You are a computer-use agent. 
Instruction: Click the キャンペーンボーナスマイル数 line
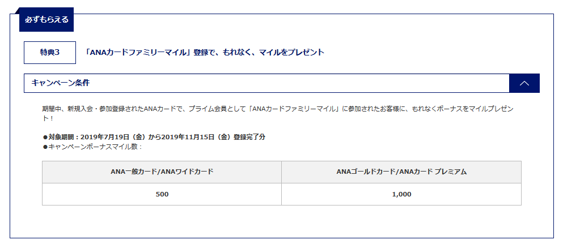click(x=92, y=147)
